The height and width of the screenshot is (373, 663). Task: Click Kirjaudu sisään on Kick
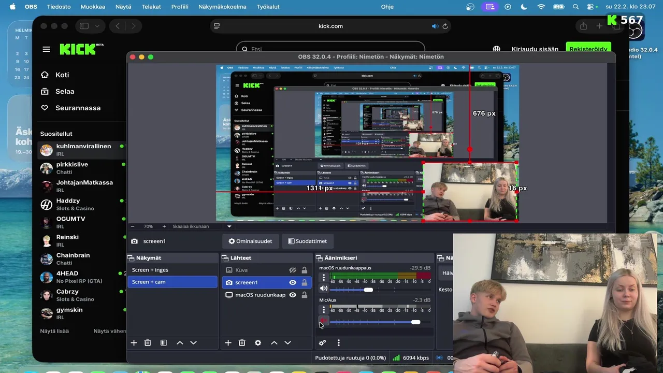tap(535, 49)
